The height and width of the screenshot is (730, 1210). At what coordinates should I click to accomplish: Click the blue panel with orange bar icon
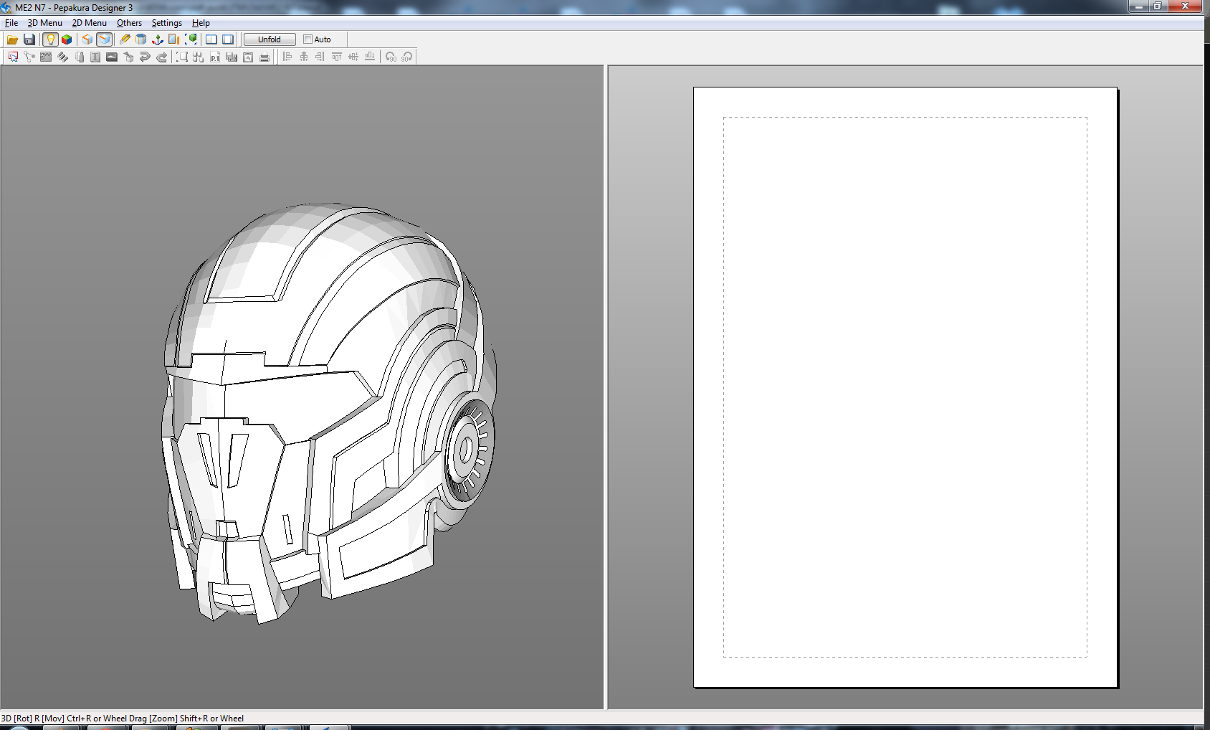click(174, 39)
